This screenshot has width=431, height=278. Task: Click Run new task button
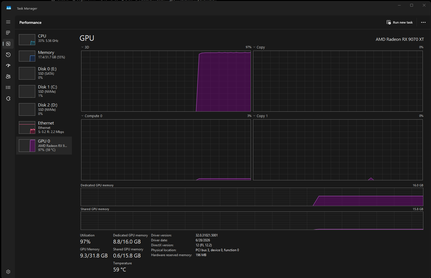(x=400, y=22)
